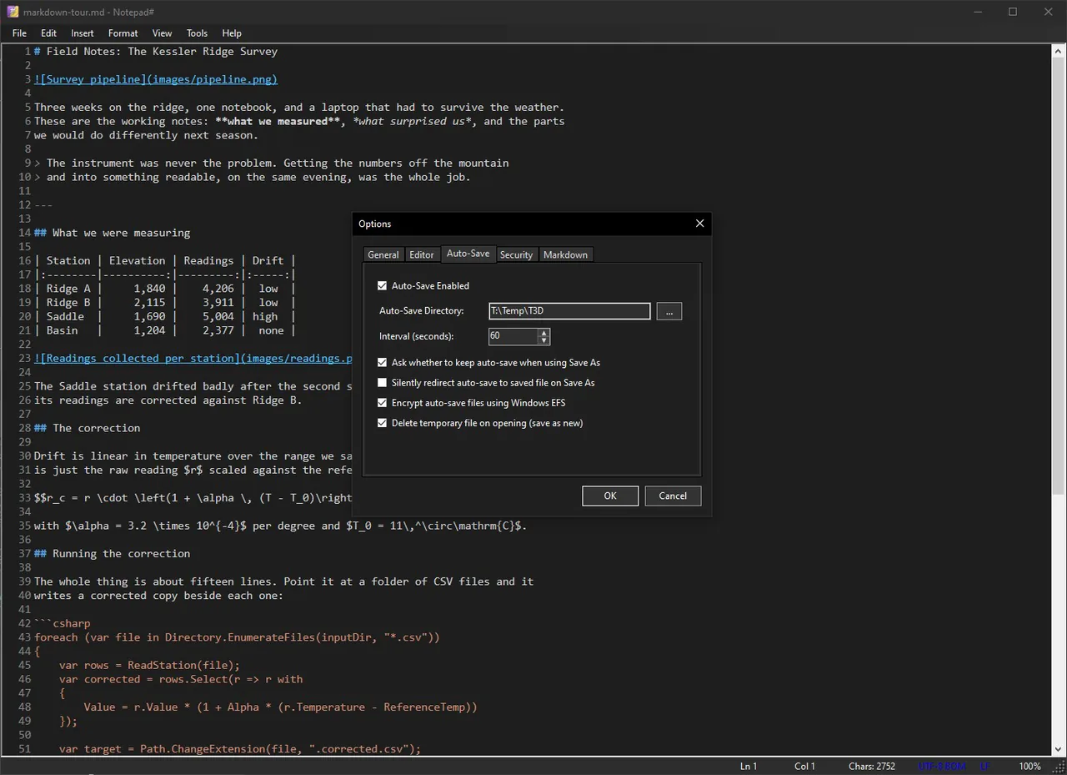Click the Basin table row
The height and width of the screenshot is (775, 1067).
coord(165,330)
